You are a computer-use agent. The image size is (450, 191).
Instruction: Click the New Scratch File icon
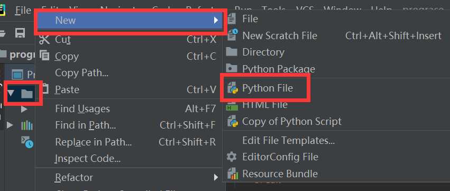[233, 35]
